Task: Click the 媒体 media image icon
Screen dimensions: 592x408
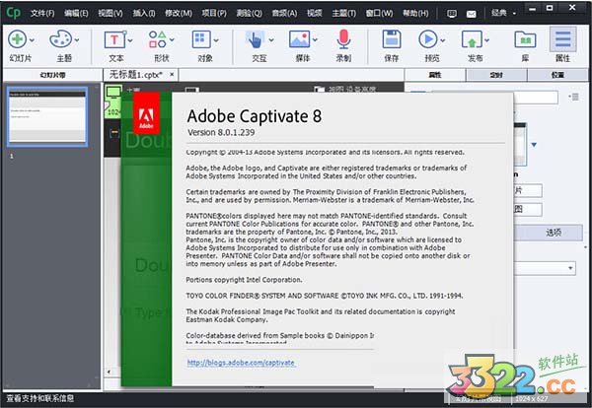Action: [299, 39]
